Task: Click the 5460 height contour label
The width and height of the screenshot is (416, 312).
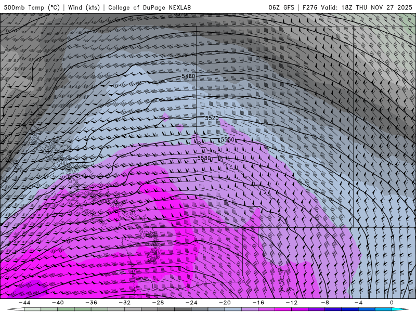Action: (188, 76)
